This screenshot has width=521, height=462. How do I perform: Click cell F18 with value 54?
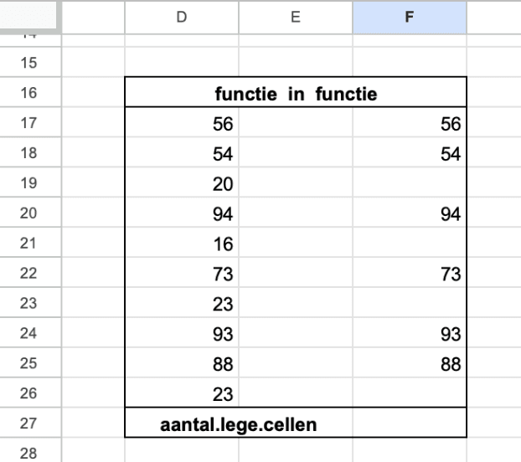point(409,154)
